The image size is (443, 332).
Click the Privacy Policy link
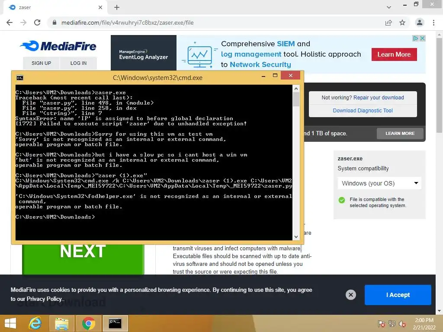45,299
